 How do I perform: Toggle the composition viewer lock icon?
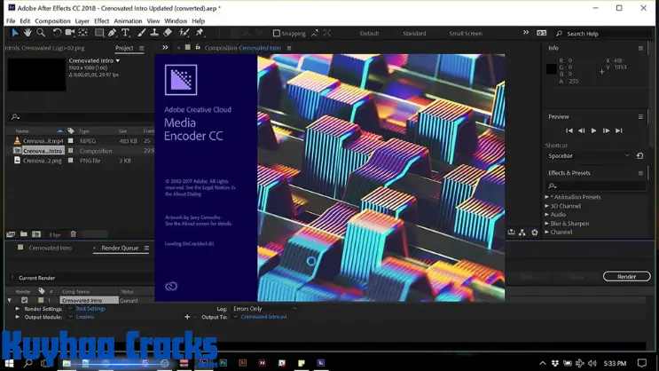197,48
